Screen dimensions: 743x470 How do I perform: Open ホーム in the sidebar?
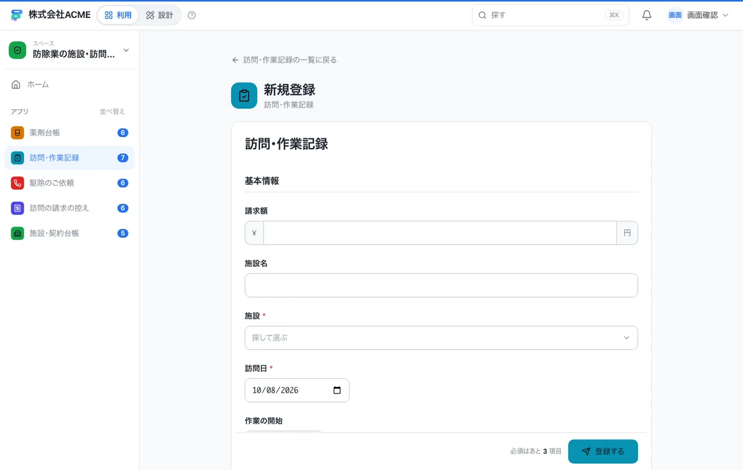coord(70,84)
